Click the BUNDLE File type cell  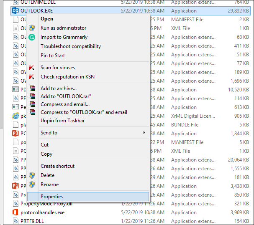[185, 125]
